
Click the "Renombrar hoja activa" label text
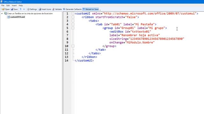(140, 35)
